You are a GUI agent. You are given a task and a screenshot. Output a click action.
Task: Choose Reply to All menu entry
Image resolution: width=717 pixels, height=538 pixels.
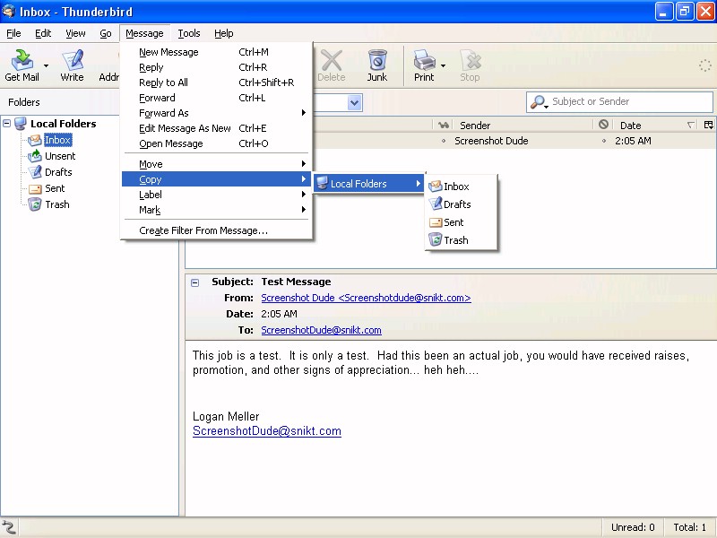click(x=217, y=82)
